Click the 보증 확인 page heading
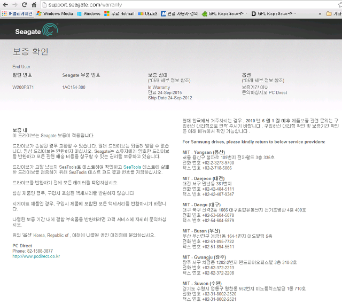This screenshot has width=342, height=305. coord(30,52)
